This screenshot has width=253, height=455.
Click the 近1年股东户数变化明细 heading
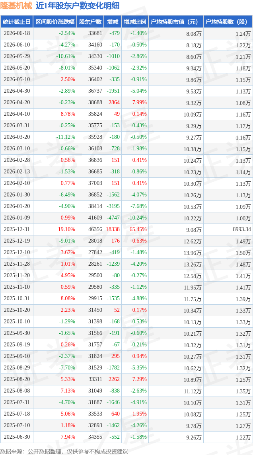[78, 6]
